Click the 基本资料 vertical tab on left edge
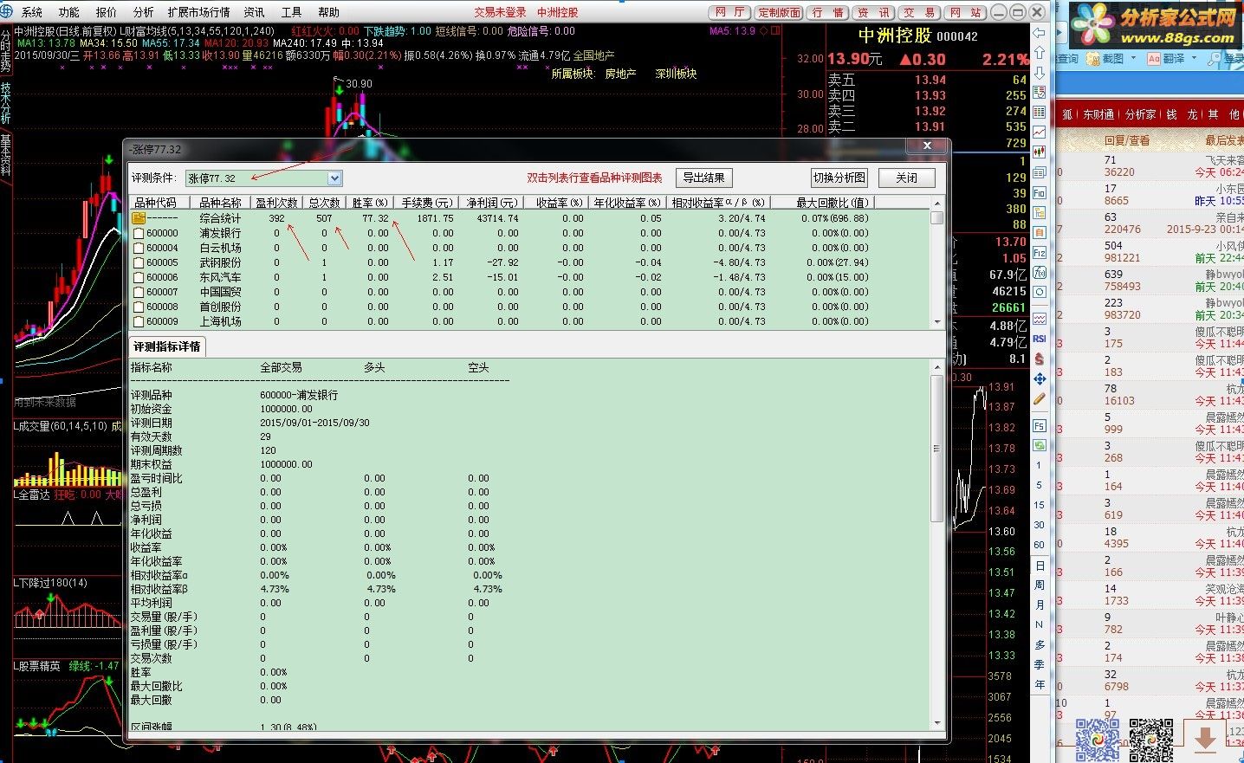The image size is (1244, 763). tap(6, 154)
